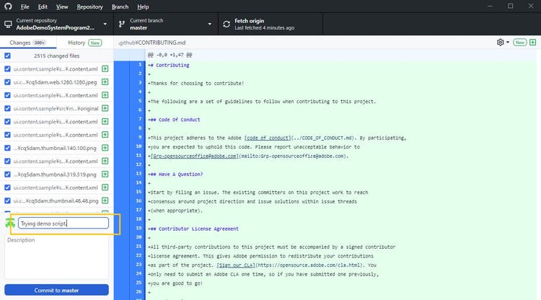Click the Fetch origin sync icon
The width and height of the screenshot is (541, 300).
tap(222, 25)
